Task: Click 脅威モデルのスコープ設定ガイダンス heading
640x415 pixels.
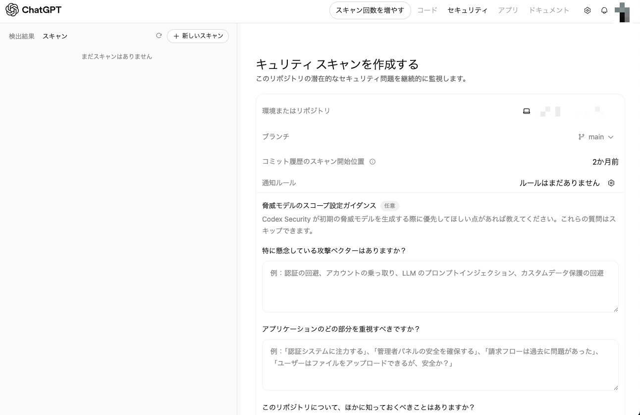Action: [x=319, y=205]
